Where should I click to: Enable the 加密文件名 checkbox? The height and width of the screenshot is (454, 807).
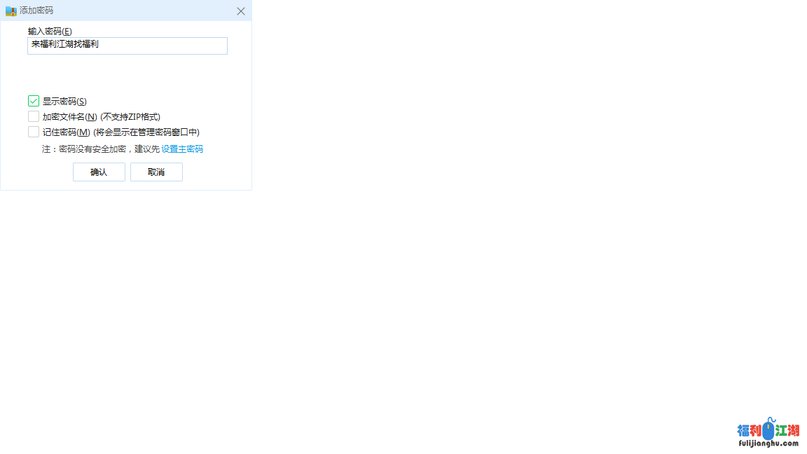(x=34, y=116)
